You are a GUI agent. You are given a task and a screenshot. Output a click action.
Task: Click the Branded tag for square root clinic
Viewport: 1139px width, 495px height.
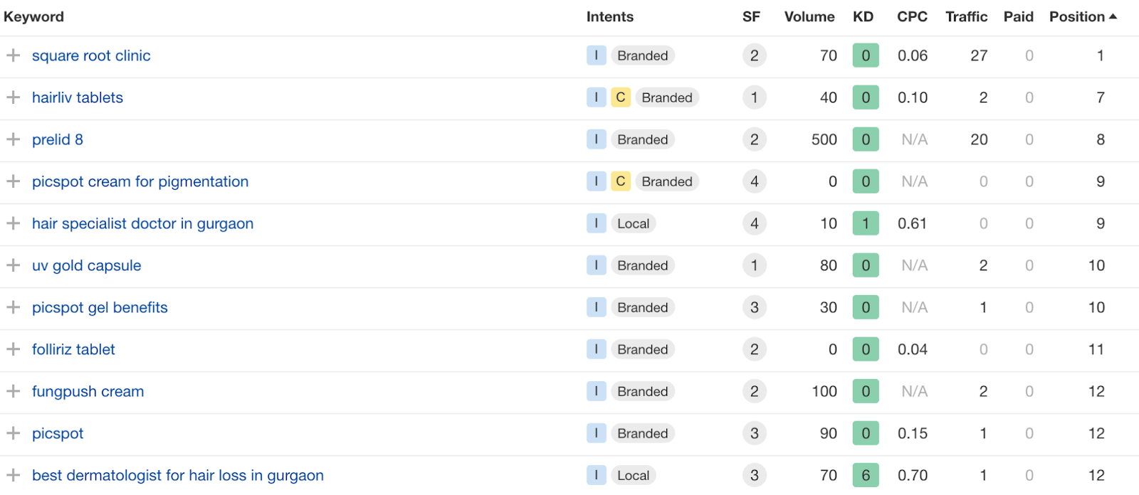point(643,55)
